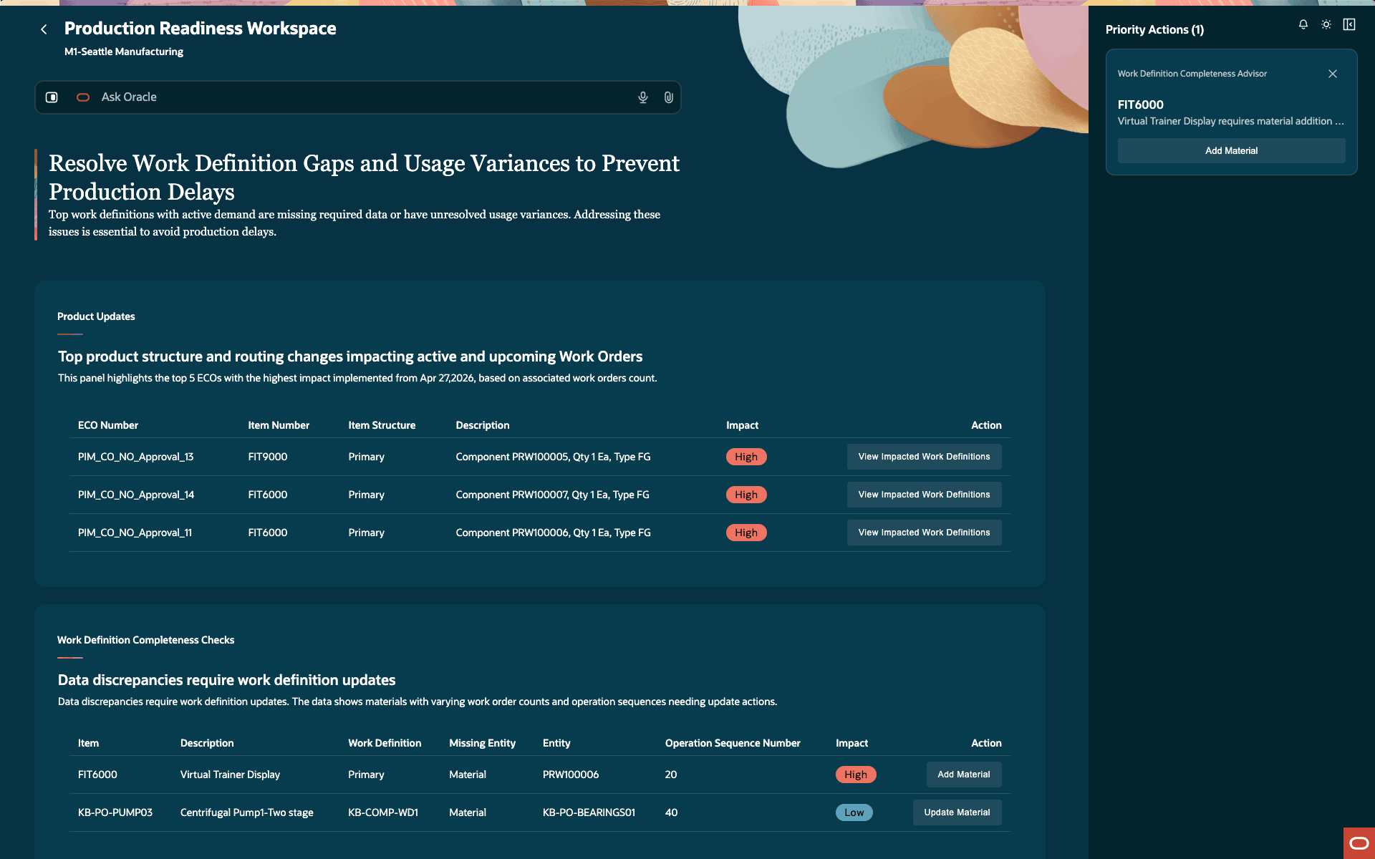Click description Component PRW100007, Qty 1 Ea
This screenshot has height=859, width=1375.
[x=552, y=495]
